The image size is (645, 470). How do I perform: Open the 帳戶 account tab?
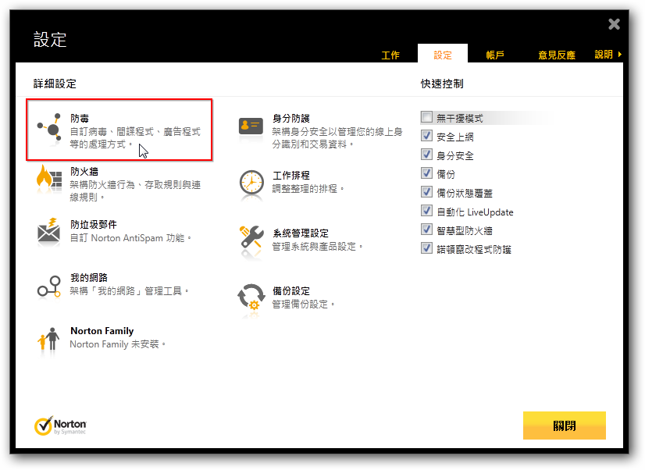click(495, 55)
